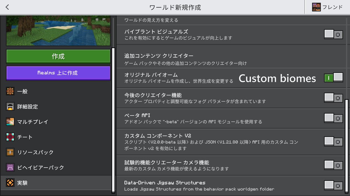Disable the オリジナル バイオーム toggle

point(333,78)
